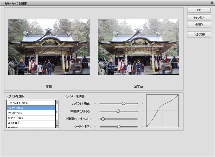This screenshot has width=215, height=157.
Task: Select ソラリゼーション style
Action: click(x=31, y=113)
